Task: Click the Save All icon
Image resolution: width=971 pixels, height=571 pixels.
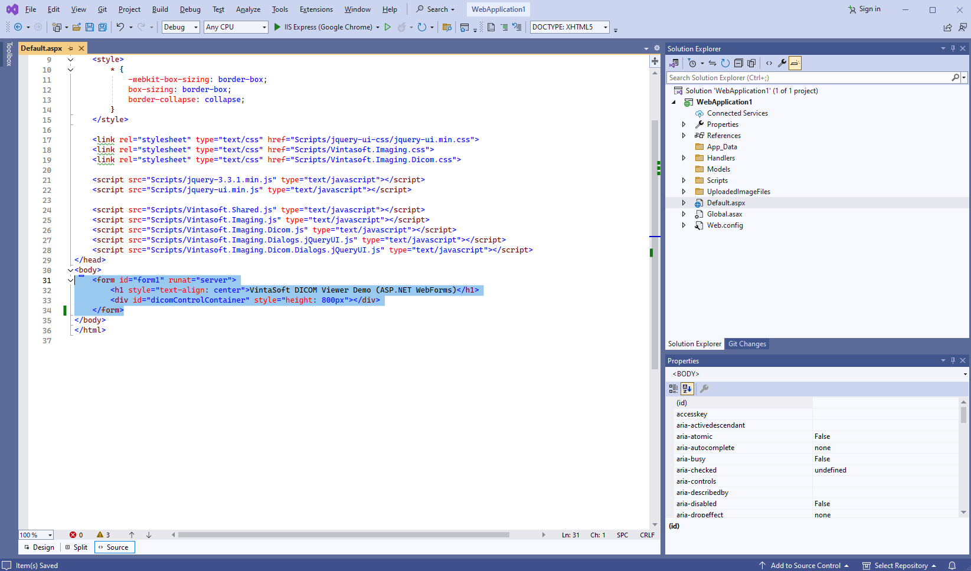Action: 102,27
